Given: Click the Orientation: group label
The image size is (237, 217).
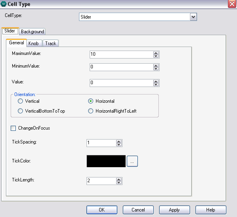Looking at the screenshot, I should [25, 94].
